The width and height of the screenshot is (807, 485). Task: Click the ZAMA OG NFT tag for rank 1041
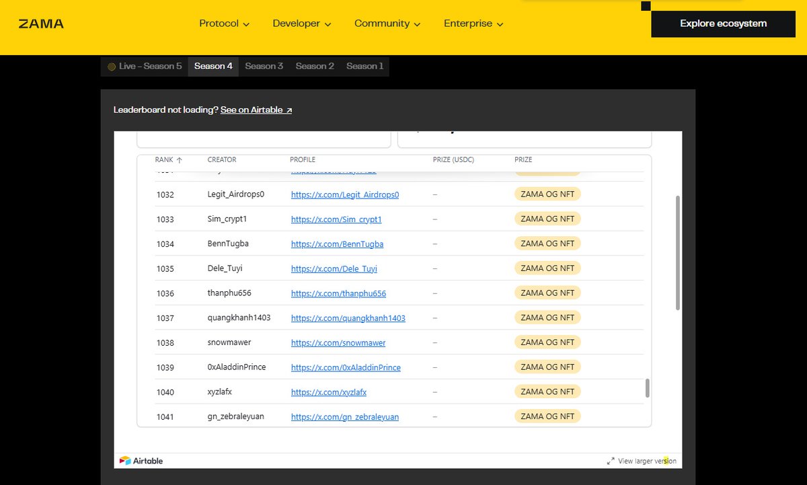pos(547,416)
